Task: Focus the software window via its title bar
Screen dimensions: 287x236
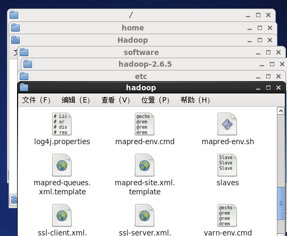Action: [x=141, y=52]
